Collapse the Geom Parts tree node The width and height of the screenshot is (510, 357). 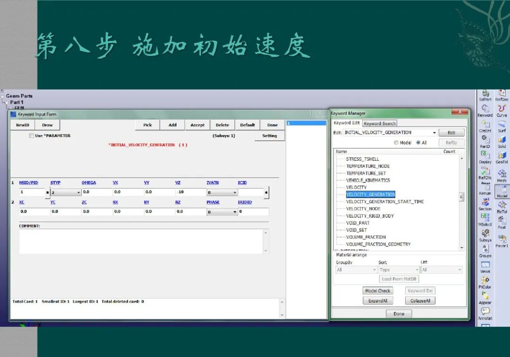[3, 96]
